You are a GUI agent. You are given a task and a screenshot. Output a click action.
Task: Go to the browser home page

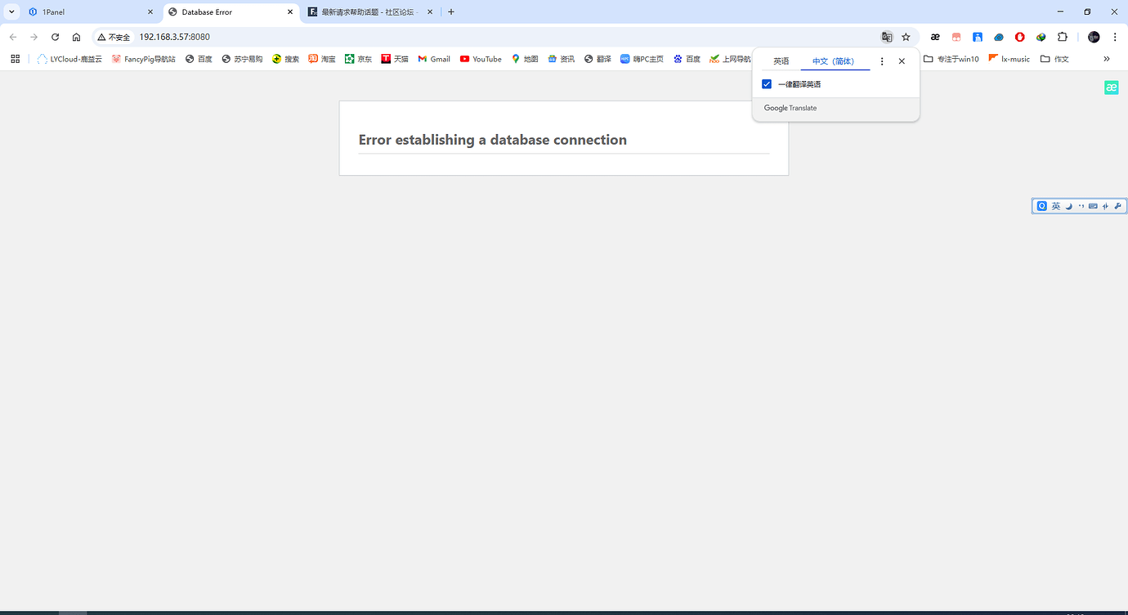(x=76, y=37)
